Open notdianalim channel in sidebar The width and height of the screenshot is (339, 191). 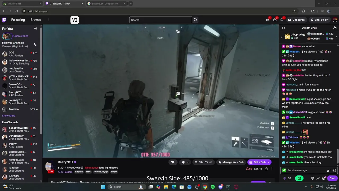20,70
